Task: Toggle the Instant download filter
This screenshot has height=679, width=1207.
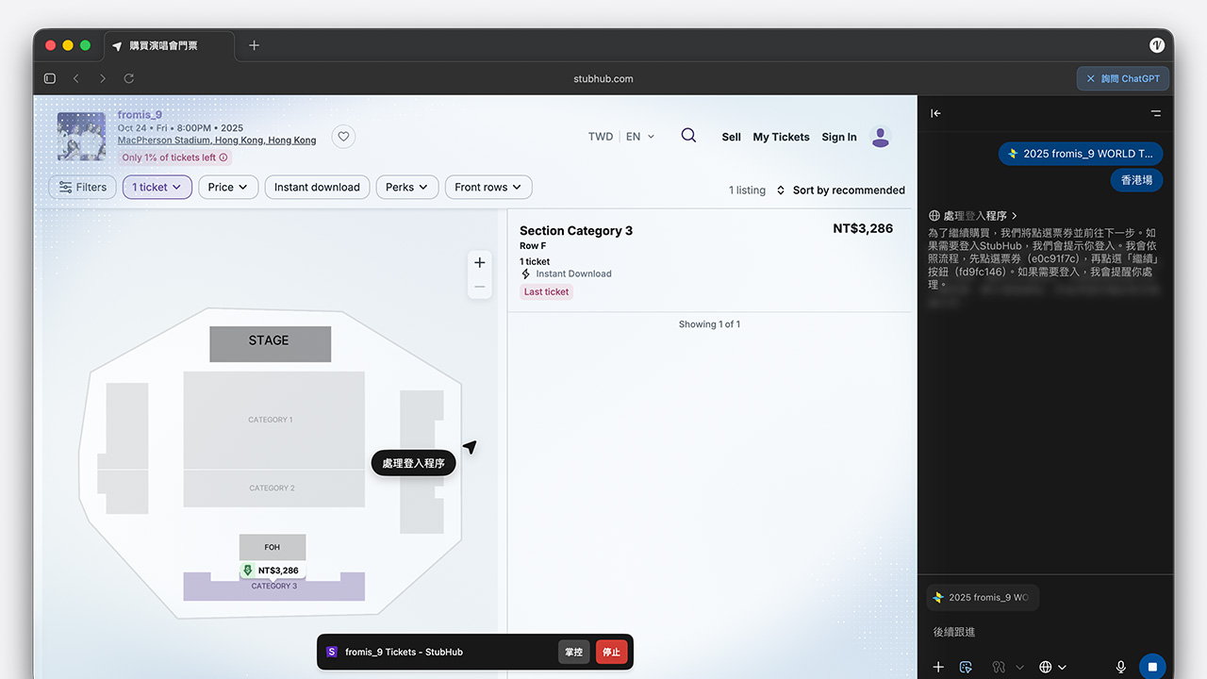Action: (x=317, y=187)
